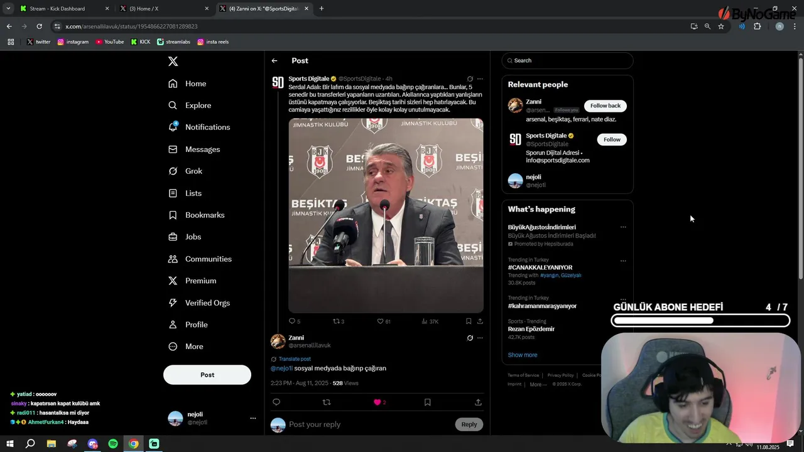Expand the footer More link
Viewport: 804px width, 452px height.
click(x=538, y=384)
